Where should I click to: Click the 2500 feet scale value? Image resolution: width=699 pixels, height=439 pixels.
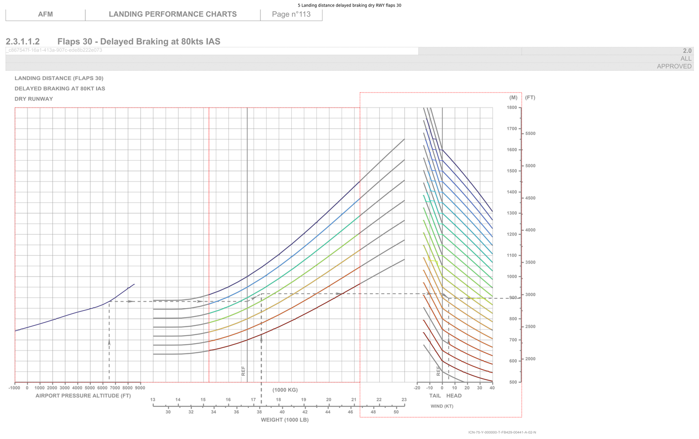531,327
